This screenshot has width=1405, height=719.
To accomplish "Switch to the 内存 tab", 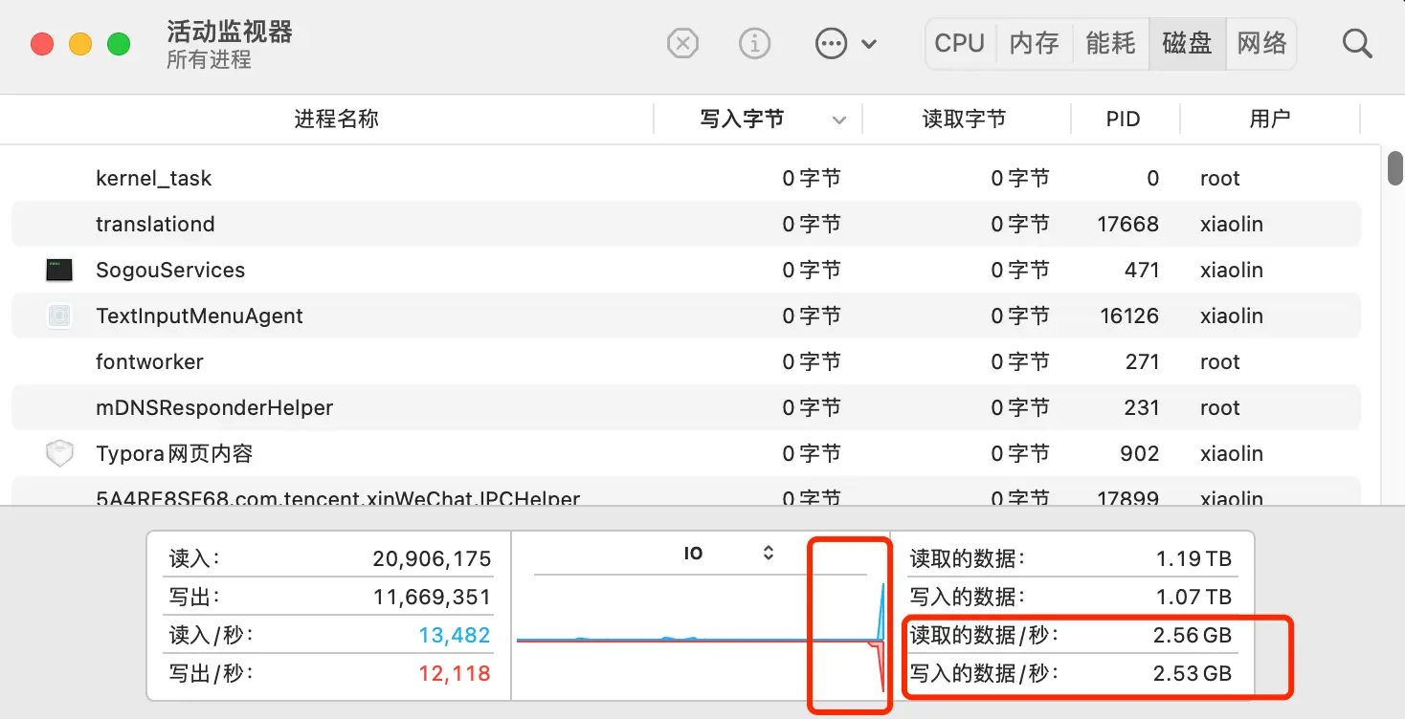I will pyautogui.click(x=1034, y=44).
